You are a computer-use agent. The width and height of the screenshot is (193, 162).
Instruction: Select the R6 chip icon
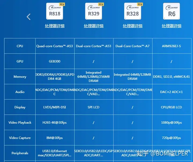pos(172,11)
